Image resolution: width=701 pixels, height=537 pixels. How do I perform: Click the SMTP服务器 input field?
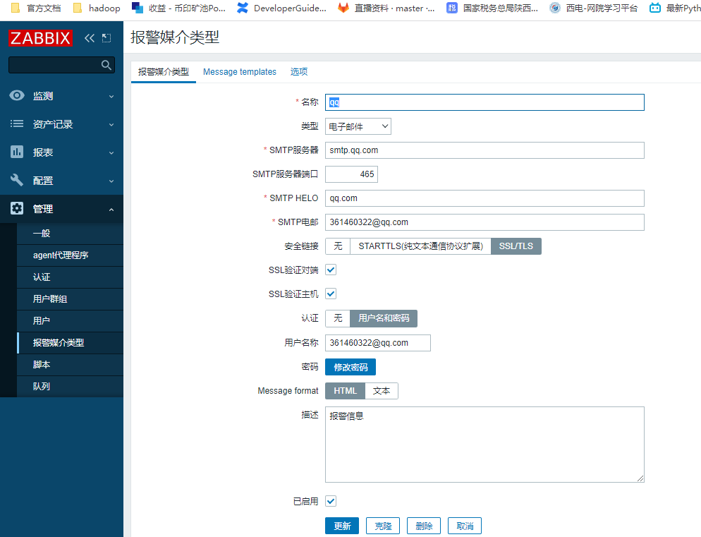[484, 150]
